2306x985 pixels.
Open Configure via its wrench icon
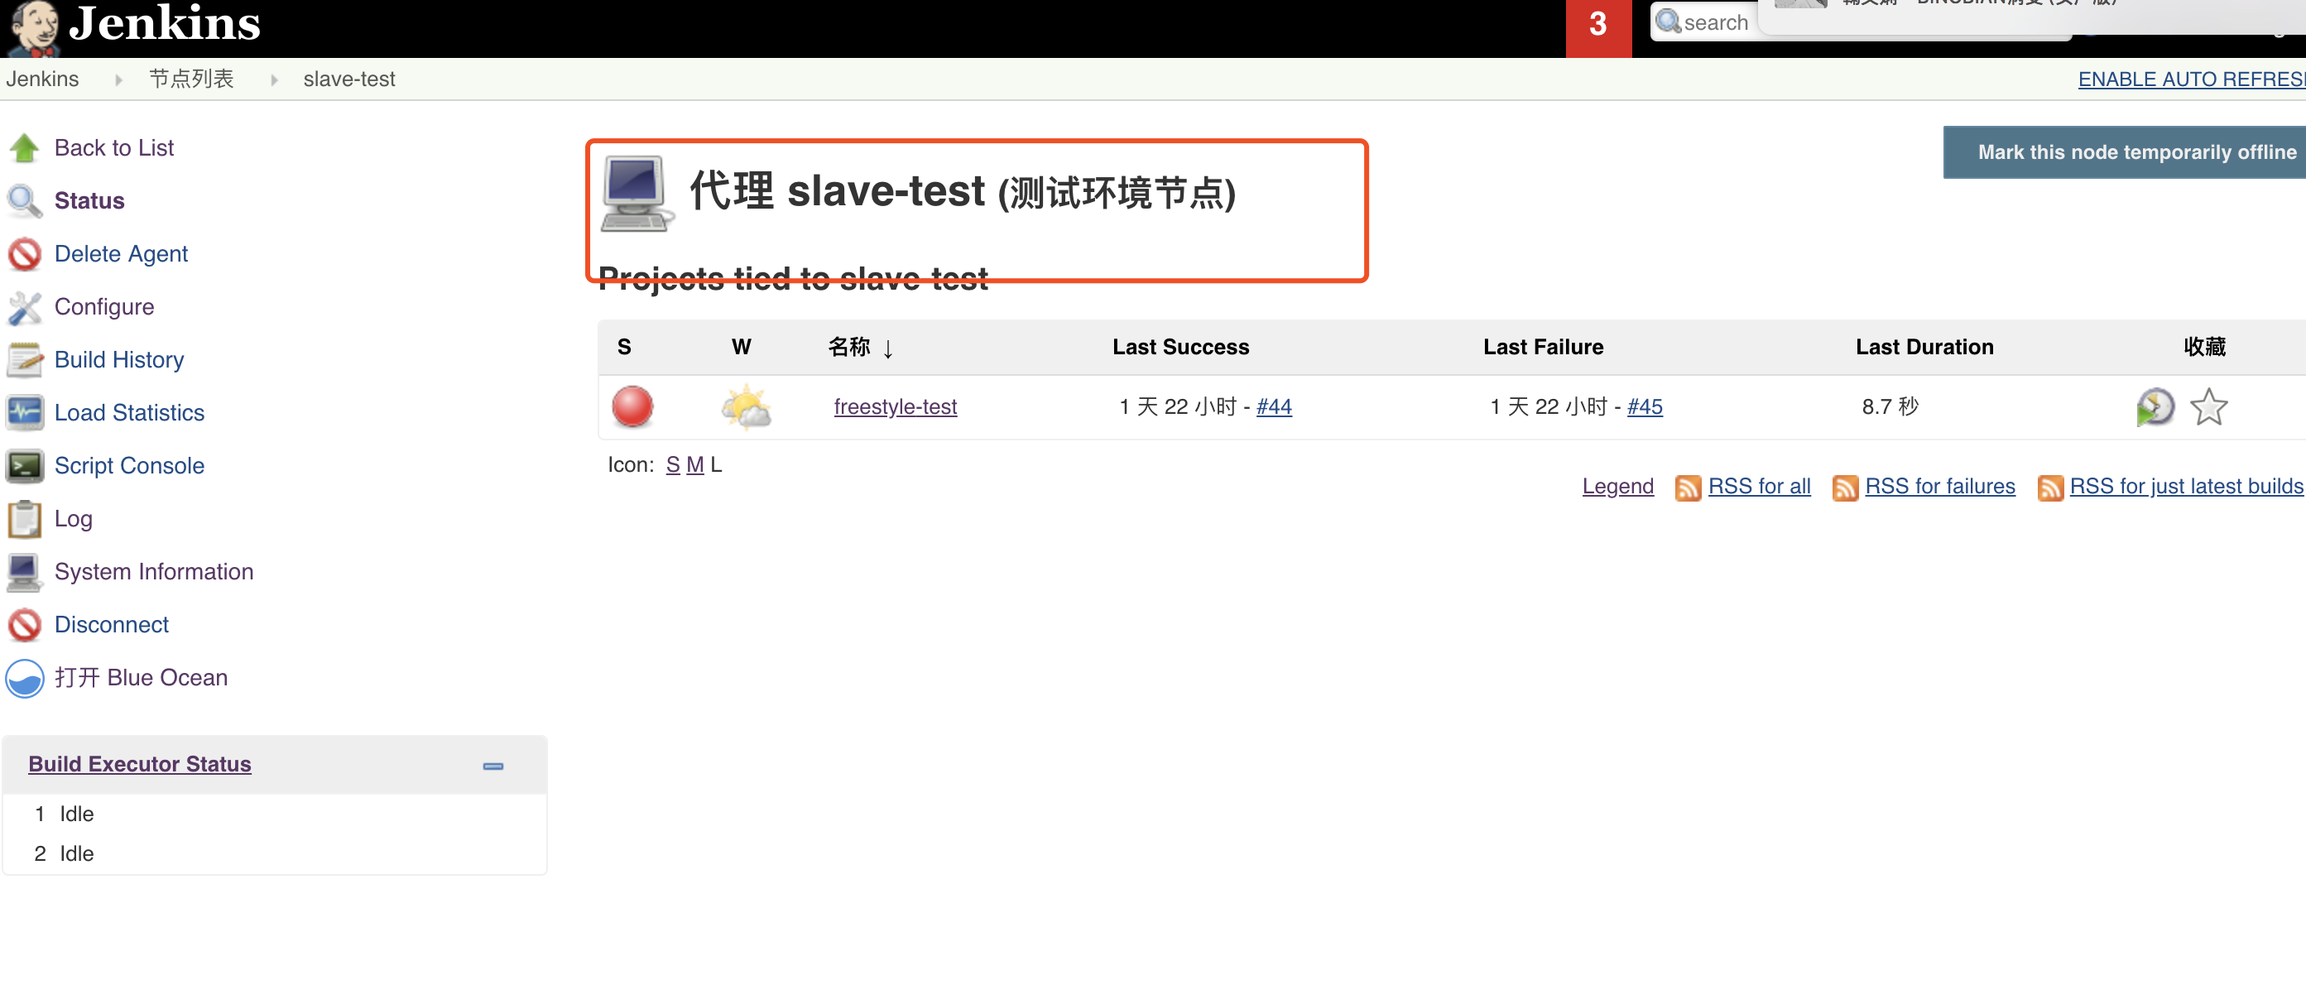24,307
